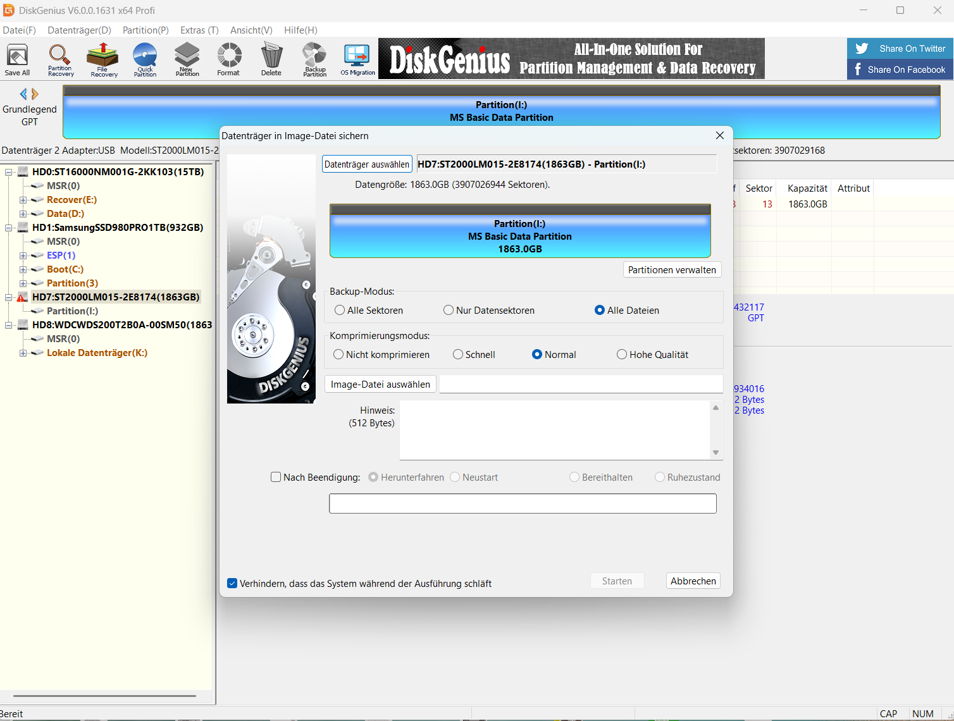
Task: Expand the Recover(E:) partition node
Action: pos(23,200)
